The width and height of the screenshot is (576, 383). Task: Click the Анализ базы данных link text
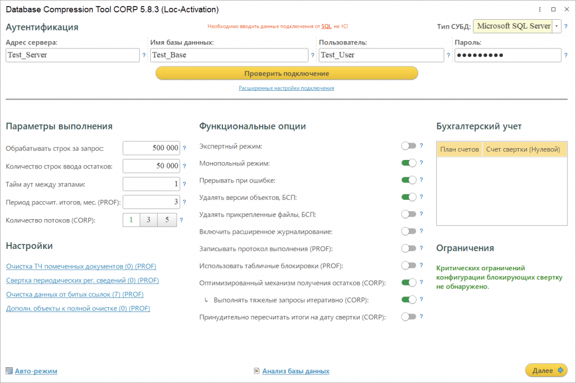tap(296, 371)
